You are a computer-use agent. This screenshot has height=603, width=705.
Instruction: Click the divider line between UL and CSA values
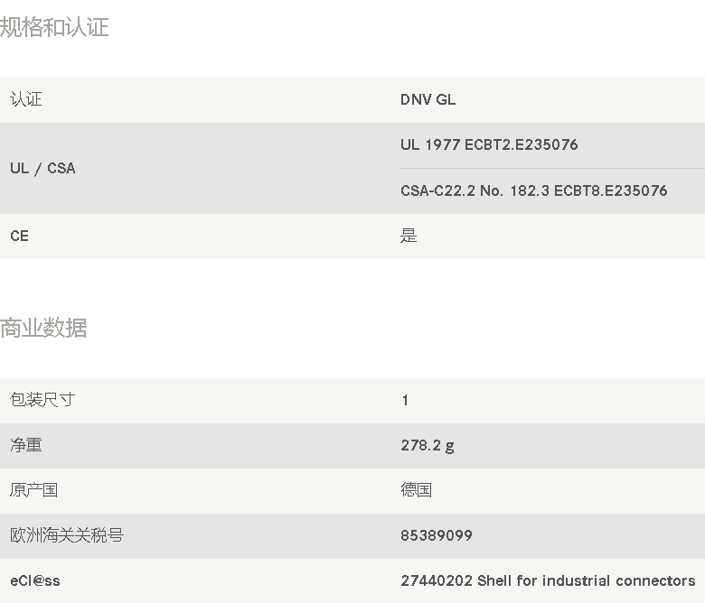[552, 169]
